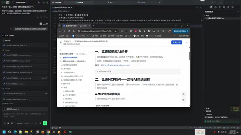The width and height of the screenshot is (241, 135).
Task: Bookmark this page with the star icon
Action: click(x=116, y=31)
